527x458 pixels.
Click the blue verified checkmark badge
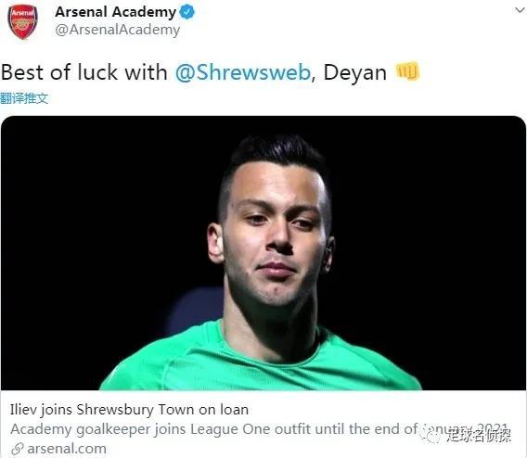[186, 12]
